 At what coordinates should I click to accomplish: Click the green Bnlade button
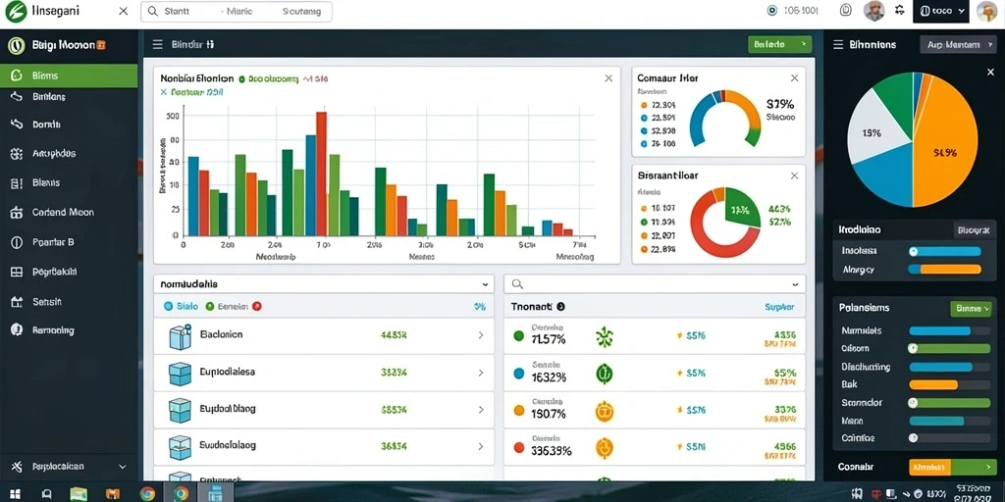(x=779, y=45)
